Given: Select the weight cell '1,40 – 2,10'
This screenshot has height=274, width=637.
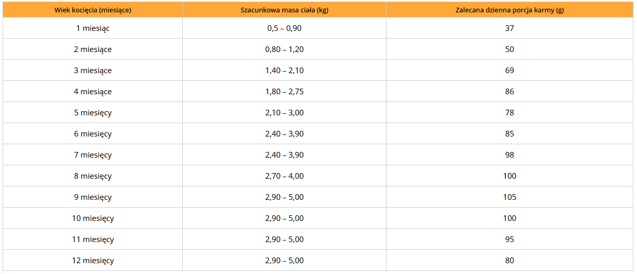Looking at the screenshot, I should click(284, 71).
